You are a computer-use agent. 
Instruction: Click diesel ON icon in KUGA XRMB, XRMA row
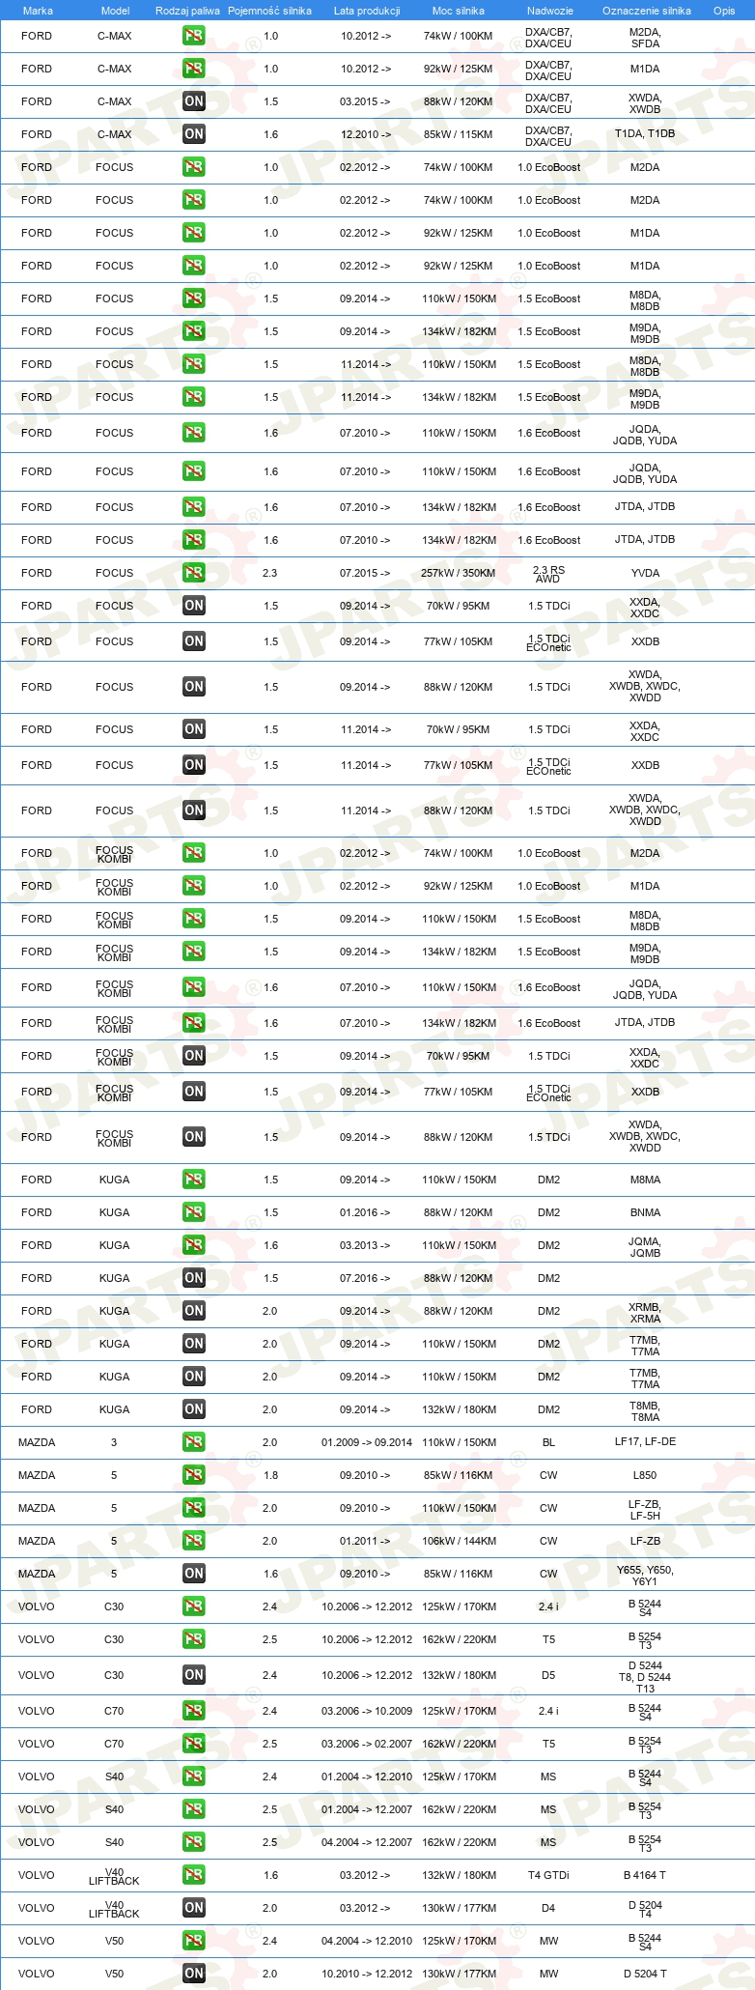click(x=194, y=1311)
